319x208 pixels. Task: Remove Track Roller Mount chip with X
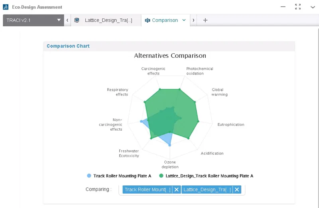coord(177,190)
